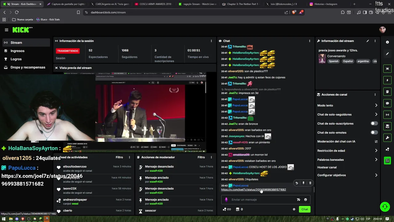This screenshot has width=394, height=222.
Task: Expand Modo lento options
Action: (376, 105)
